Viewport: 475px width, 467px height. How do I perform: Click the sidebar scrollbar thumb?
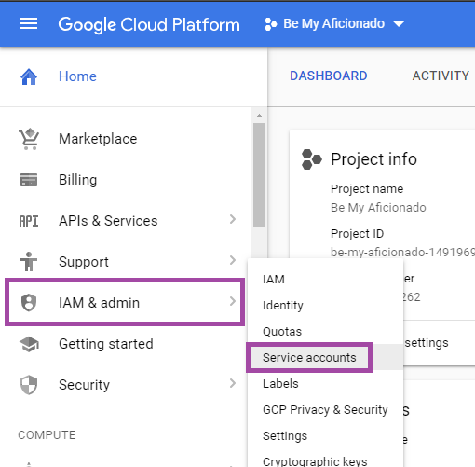259,175
